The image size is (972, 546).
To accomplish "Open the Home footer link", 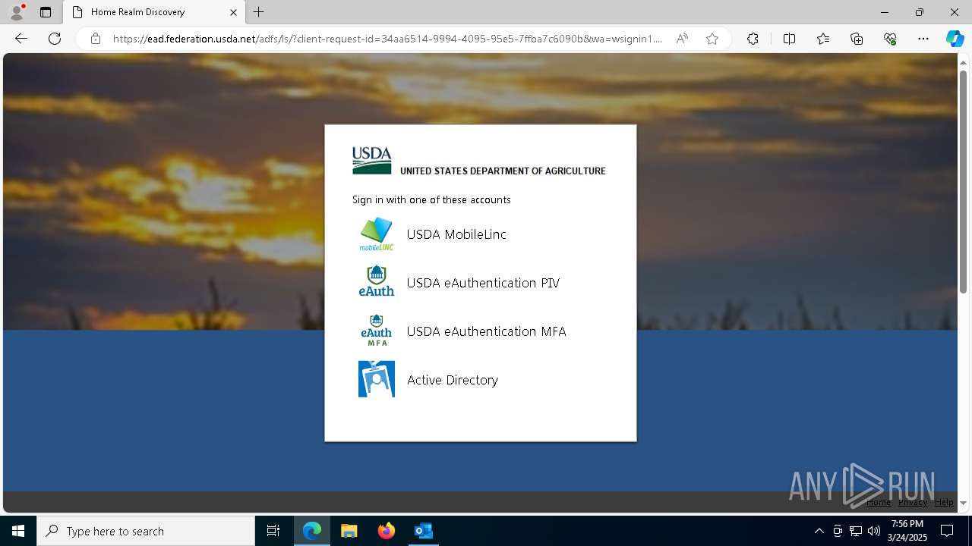I will click(x=879, y=502).
